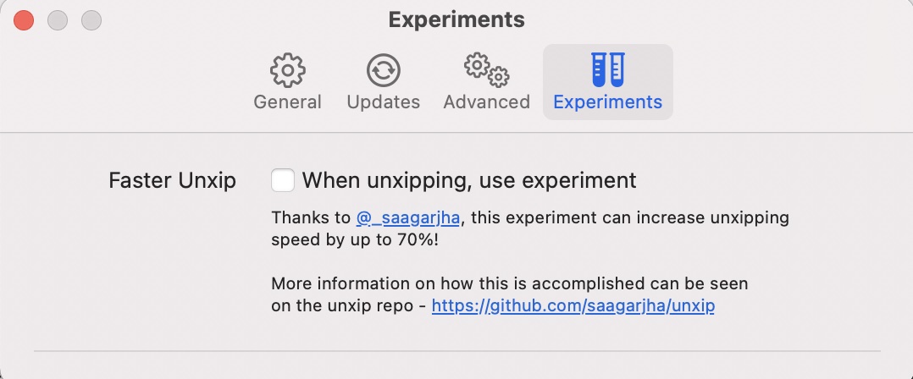
Task: Click the 'on the unxip repo' text
Action: (x=342, y=306)
